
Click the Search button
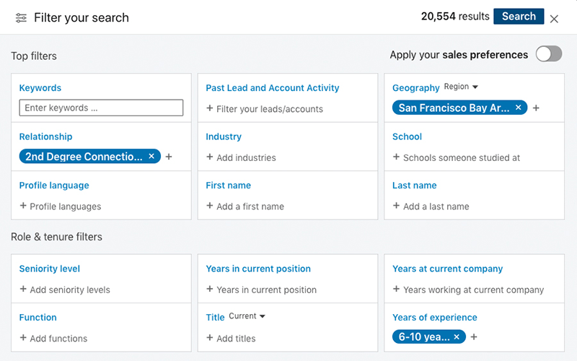tap(518, 17)
